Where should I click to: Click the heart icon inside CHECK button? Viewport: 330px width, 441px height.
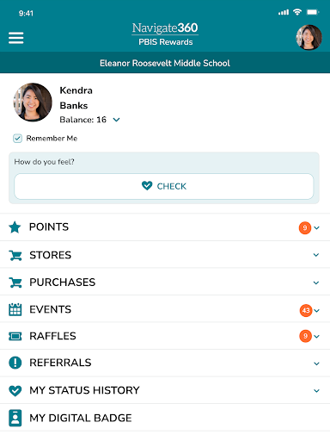[x=147, y=186]
